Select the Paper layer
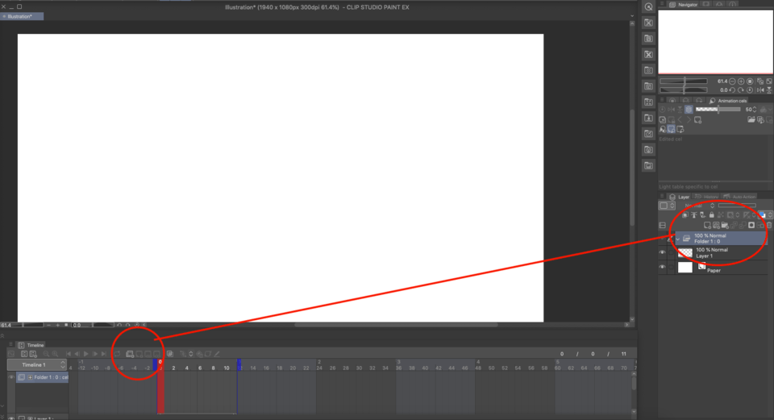Screen dimensions: 774x420 [x=721, y=267]
